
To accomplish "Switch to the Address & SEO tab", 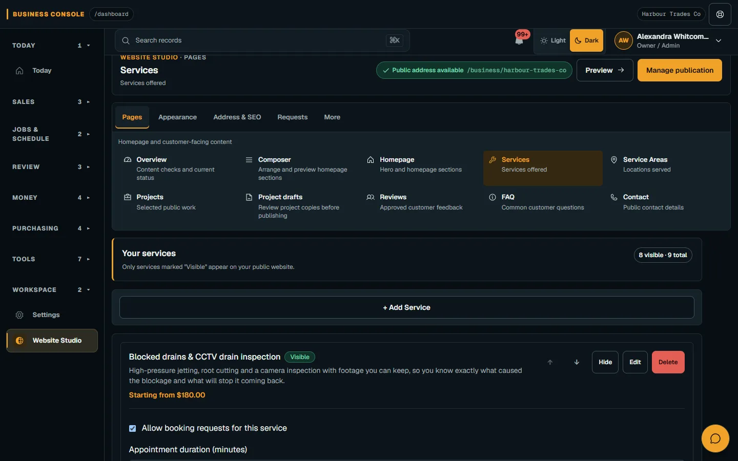I will pyautogui.click(x=237, y=117).
